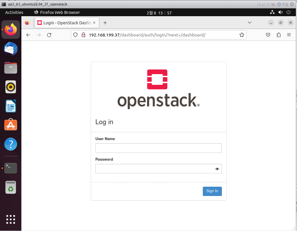Open the clock and calendar menu

point(159,13)
